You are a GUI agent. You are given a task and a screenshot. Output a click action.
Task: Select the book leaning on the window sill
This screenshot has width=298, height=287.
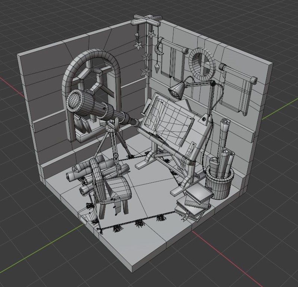pos(82,123)
